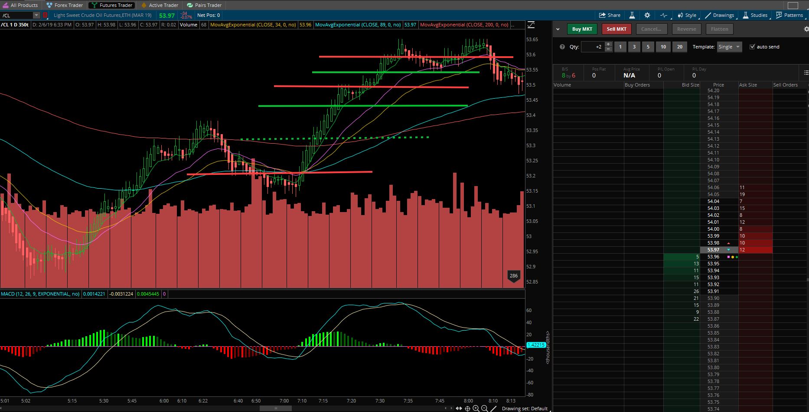Decrease quantity with the minus stepper
The height and width of the screenshot is (412, 809).
608,49
